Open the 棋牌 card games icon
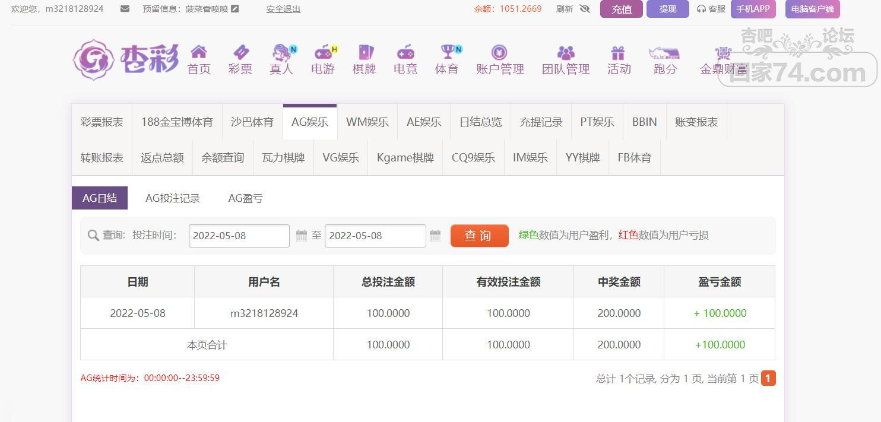 (x=365, y=52)
